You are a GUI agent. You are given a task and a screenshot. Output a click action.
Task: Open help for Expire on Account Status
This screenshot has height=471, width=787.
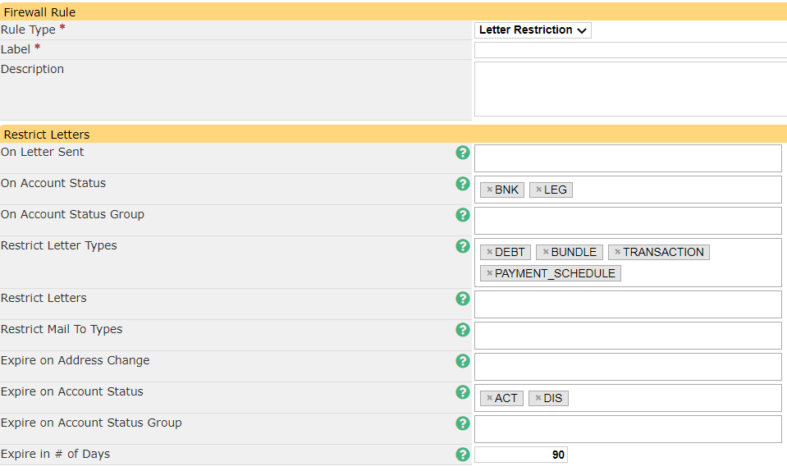pyautogui.click(x=463, y=391)
